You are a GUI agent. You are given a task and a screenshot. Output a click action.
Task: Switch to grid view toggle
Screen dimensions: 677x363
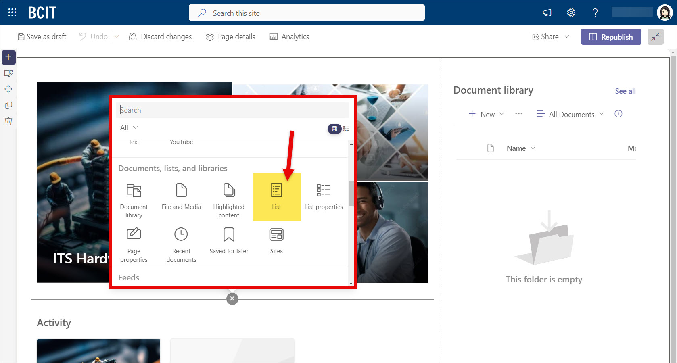(x=334, y=129)
